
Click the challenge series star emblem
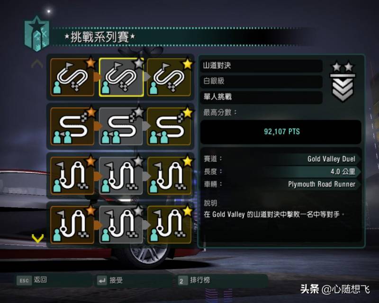point(37,34)
